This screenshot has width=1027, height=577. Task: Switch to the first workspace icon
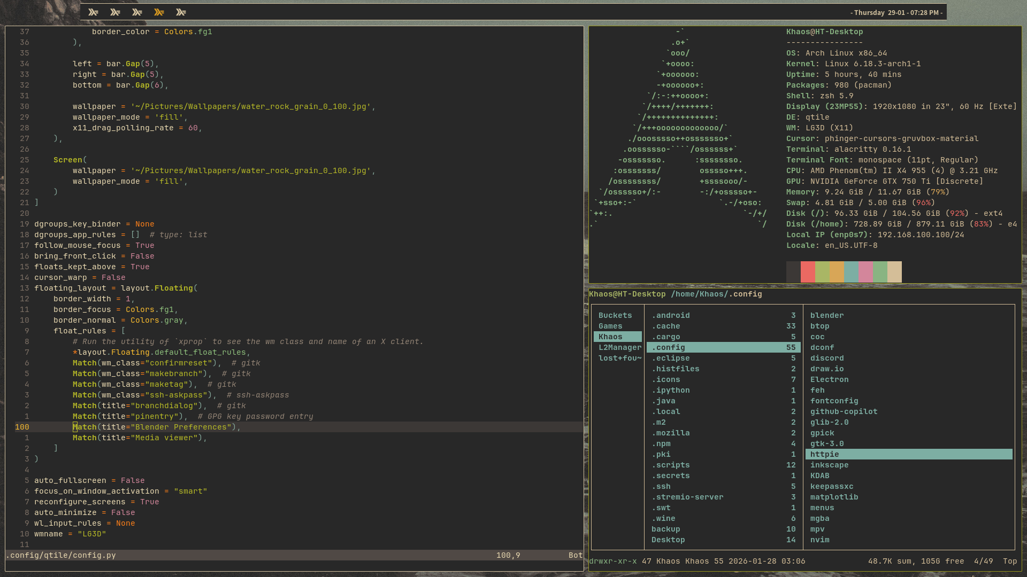[x=94, y=12]
